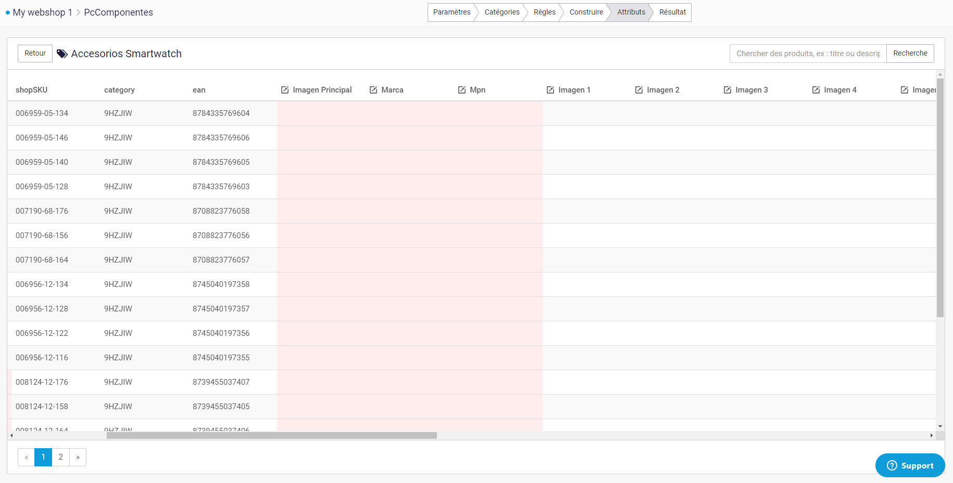Screen dimensions: 953x483
Task: Click EAN 8745040197358
Action: click(x=221, y=284)
